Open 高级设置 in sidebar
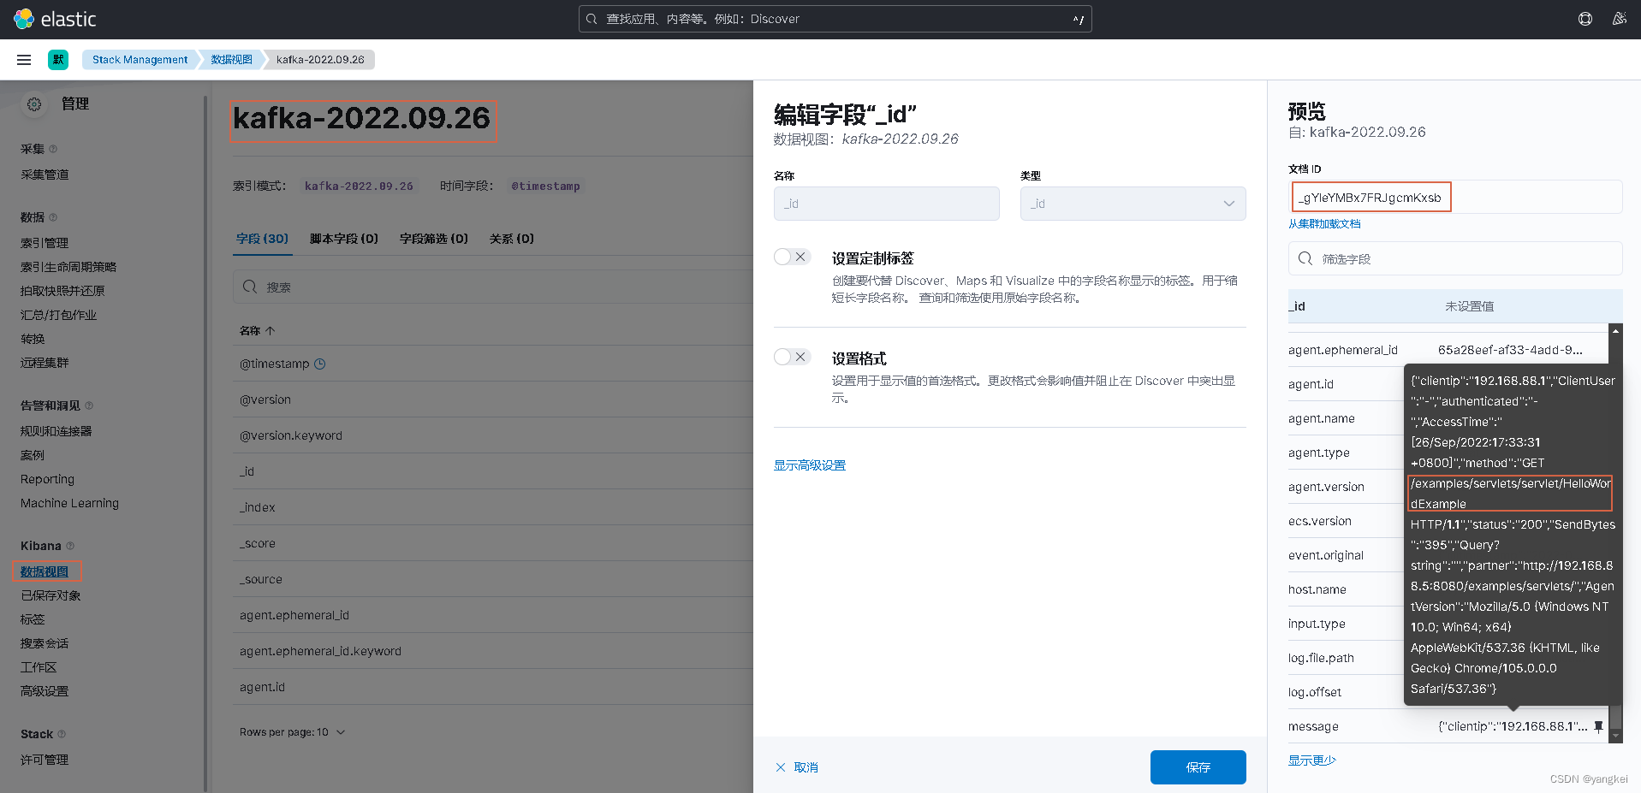The width and height of the screenshot is (1641, 793). click(x=45, y=691)
